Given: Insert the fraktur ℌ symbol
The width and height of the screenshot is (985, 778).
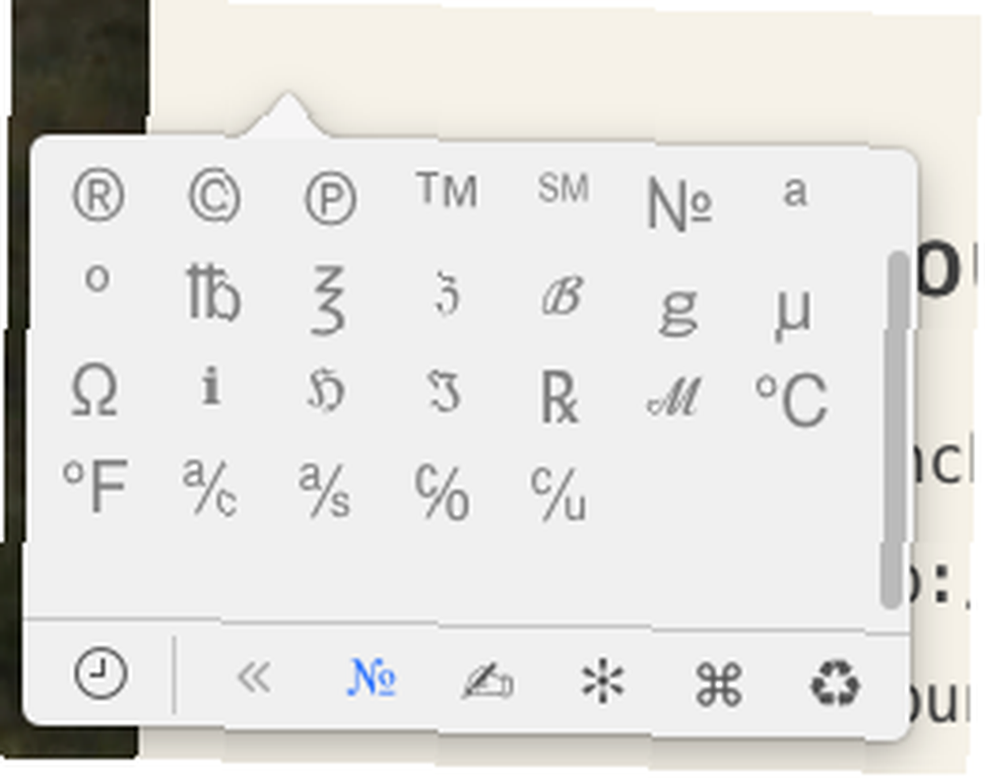Looking at the screenshot, I should coord(327,389).
